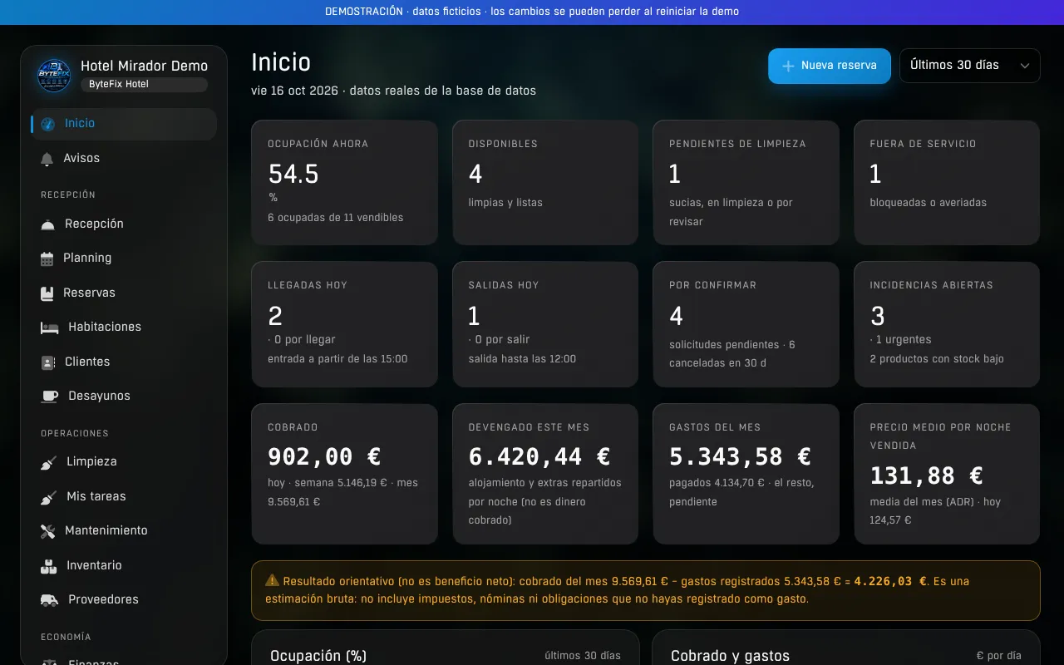Click the ByteFix hotel logo
The width and height of the screenshot is (1064, 665).
coord(54,75)
